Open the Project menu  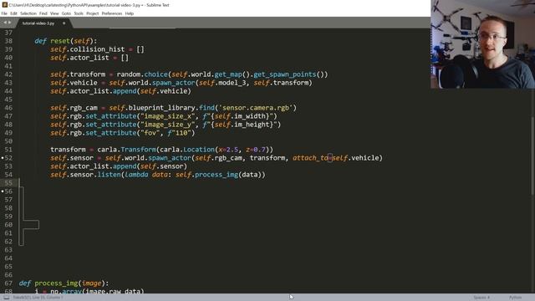click(93, 13)
